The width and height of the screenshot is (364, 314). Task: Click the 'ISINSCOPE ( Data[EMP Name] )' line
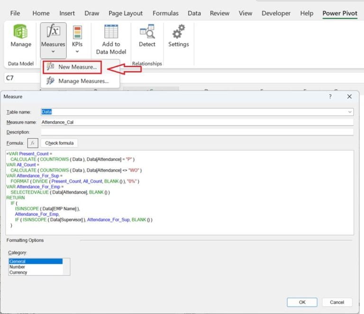click(47, 209)
